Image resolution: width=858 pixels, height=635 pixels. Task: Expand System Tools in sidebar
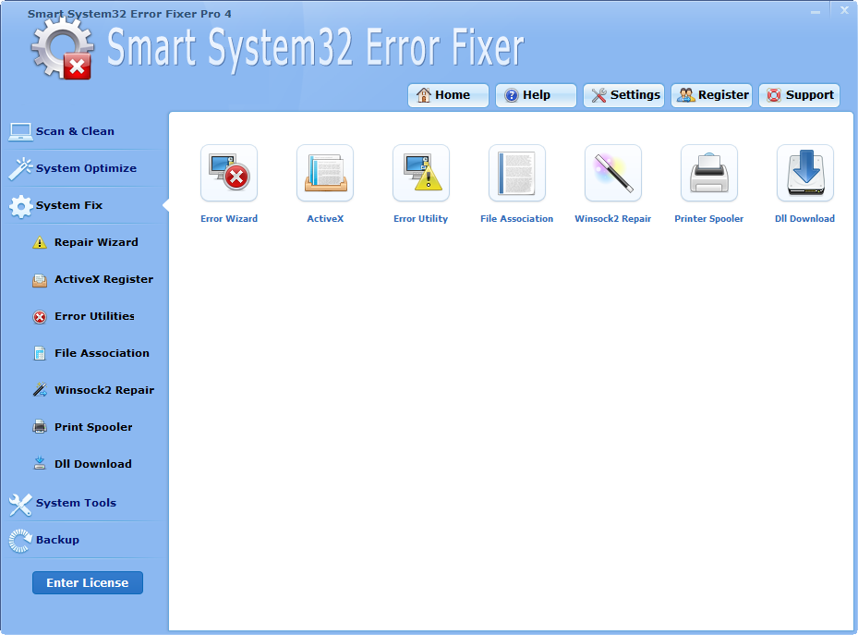point(76,503)
